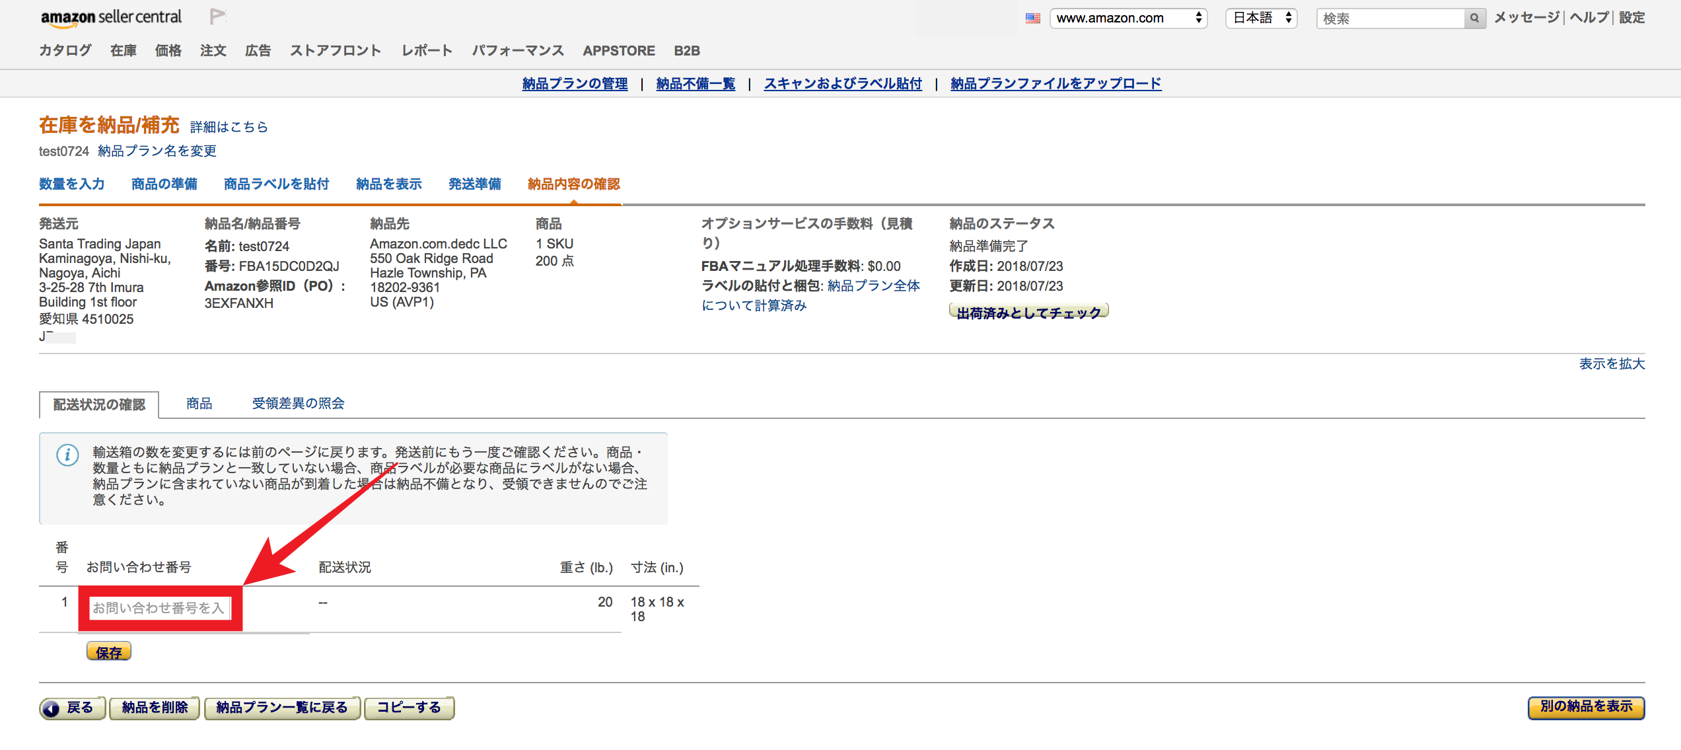Click 出荷済みとしてチェック button
The width and height of the screenshot is (1681, 750).
pos(1028,312)
